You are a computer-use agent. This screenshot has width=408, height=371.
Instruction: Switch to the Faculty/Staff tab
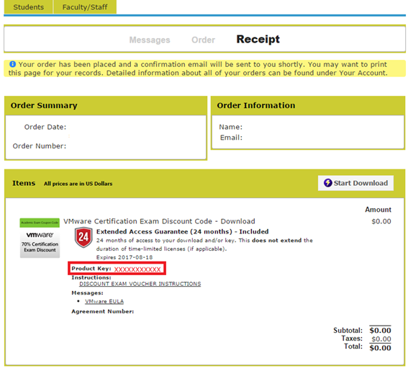85,6
